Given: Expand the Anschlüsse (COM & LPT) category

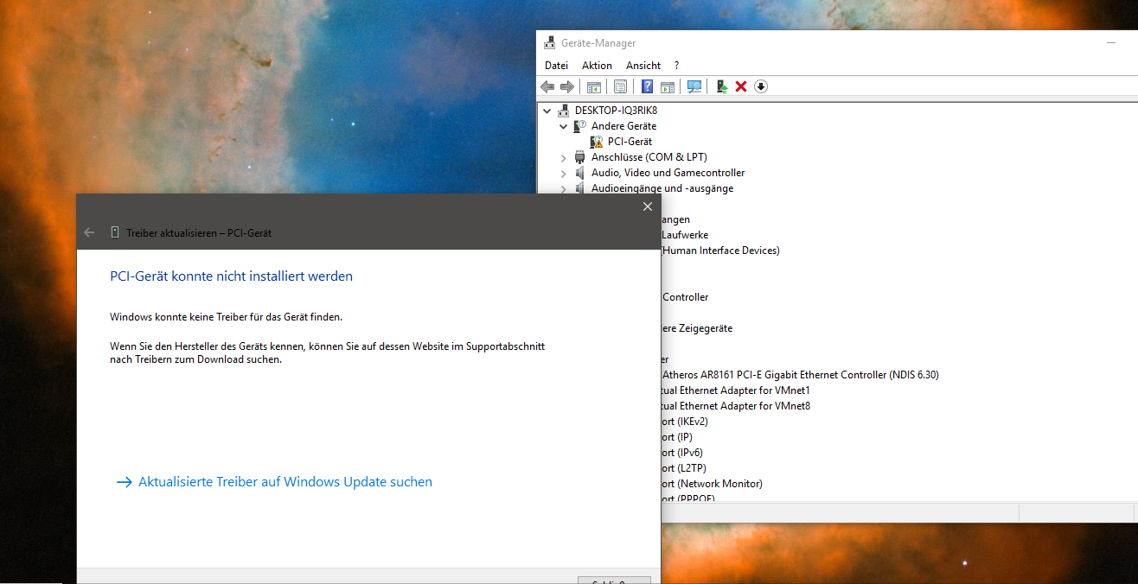Looking at the screenshot, I should point(564,157).
